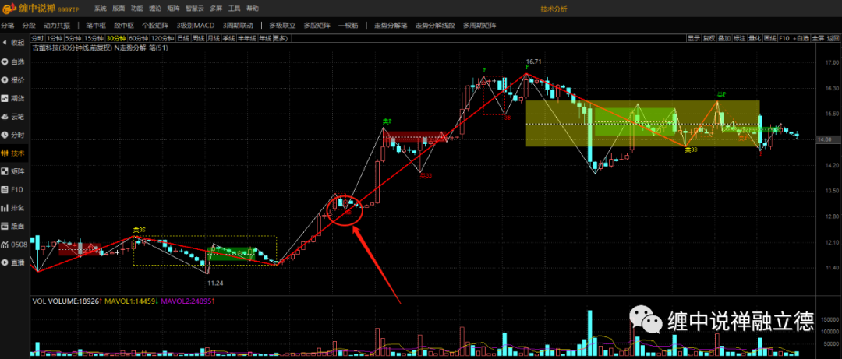The height and width of the screenshot is (359, 842).
Task: Open sidebar 矩阵 matrix view
Action: tap(14, 171)
